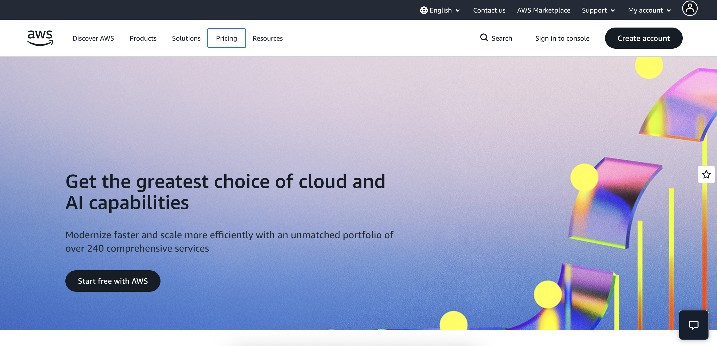This screenshot has width=717, height=346.
Task: Follow the Contact us link
Action: [x=489, y=10]
